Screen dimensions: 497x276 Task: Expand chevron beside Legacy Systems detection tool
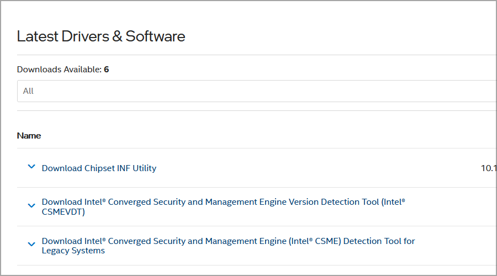coord(31,245)
